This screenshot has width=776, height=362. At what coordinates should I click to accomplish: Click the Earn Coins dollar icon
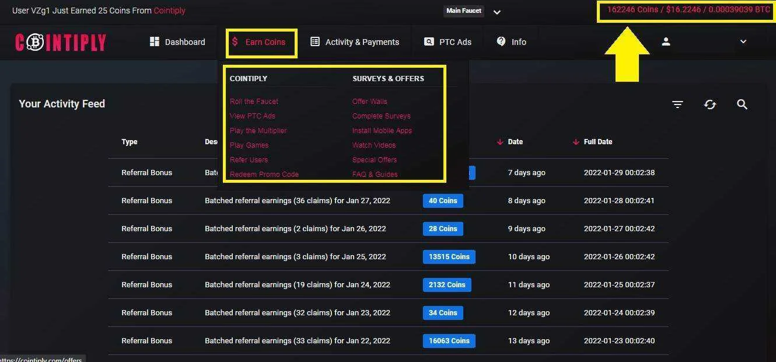(x=235, y=41)
